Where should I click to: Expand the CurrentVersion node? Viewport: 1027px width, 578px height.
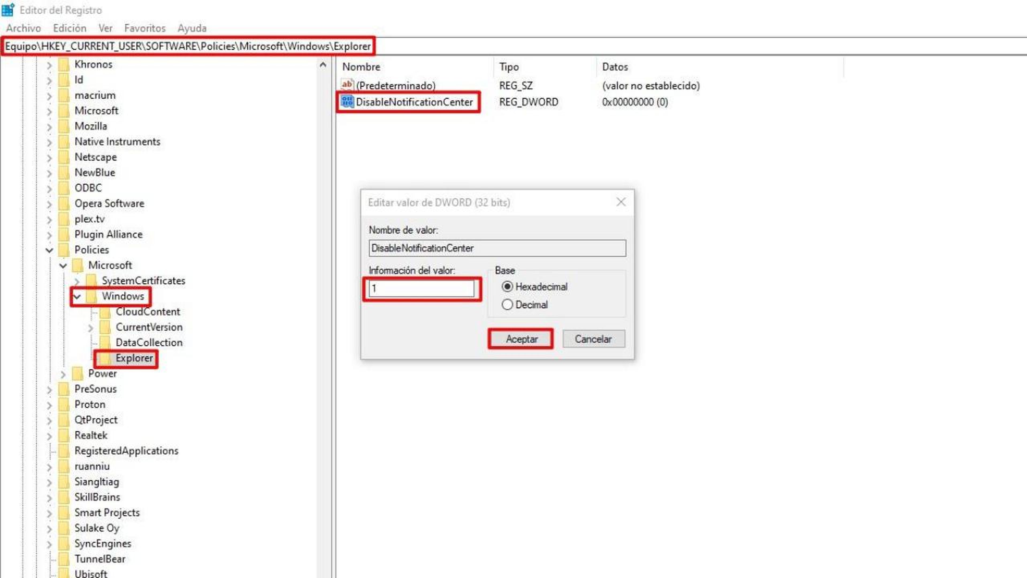[x=90, y=328]
